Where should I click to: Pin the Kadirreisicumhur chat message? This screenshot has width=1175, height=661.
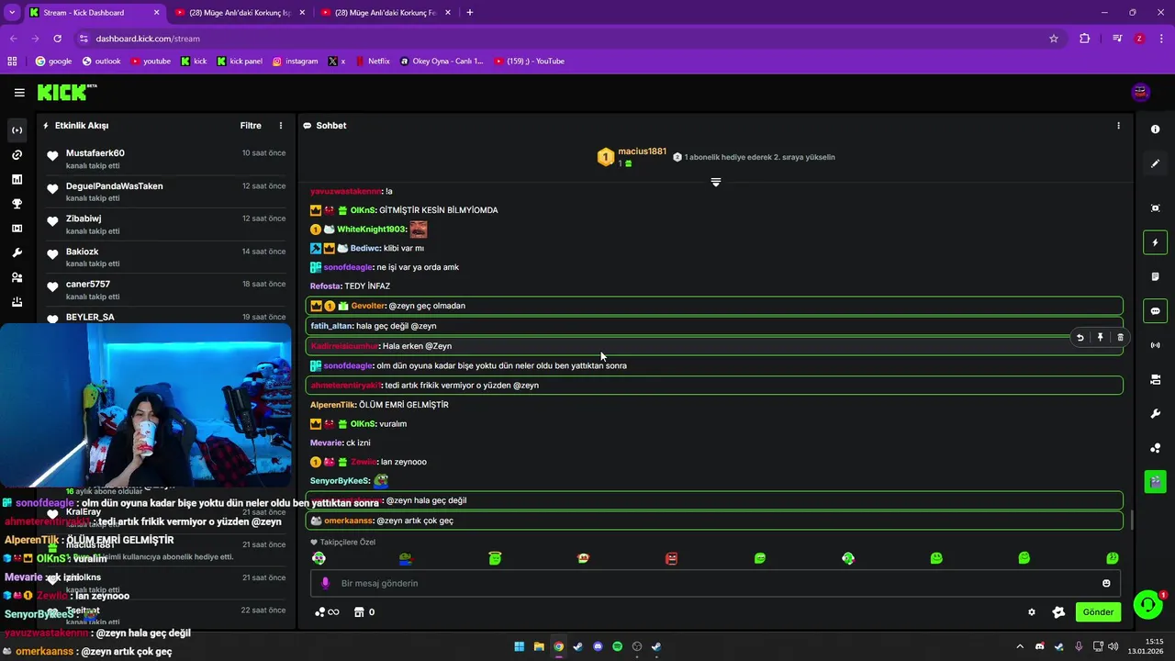[x=1100, y=337]
